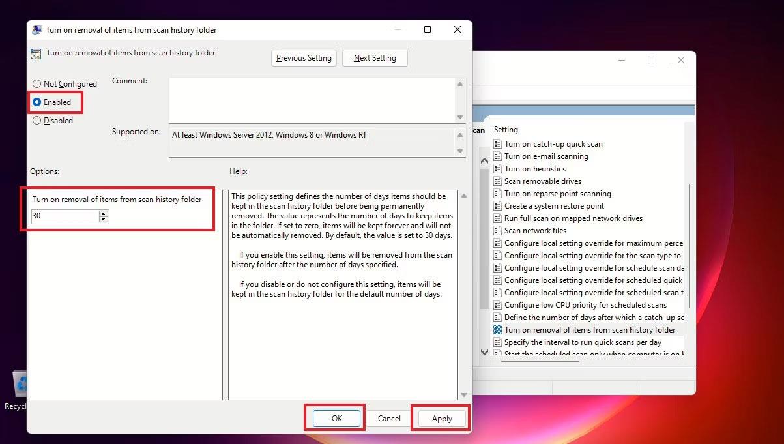Image resolution: width=784 pixels, height=444 pixels.
Task: Select Run full scan on mapped network drives
Action: click(x=573, y=218)
